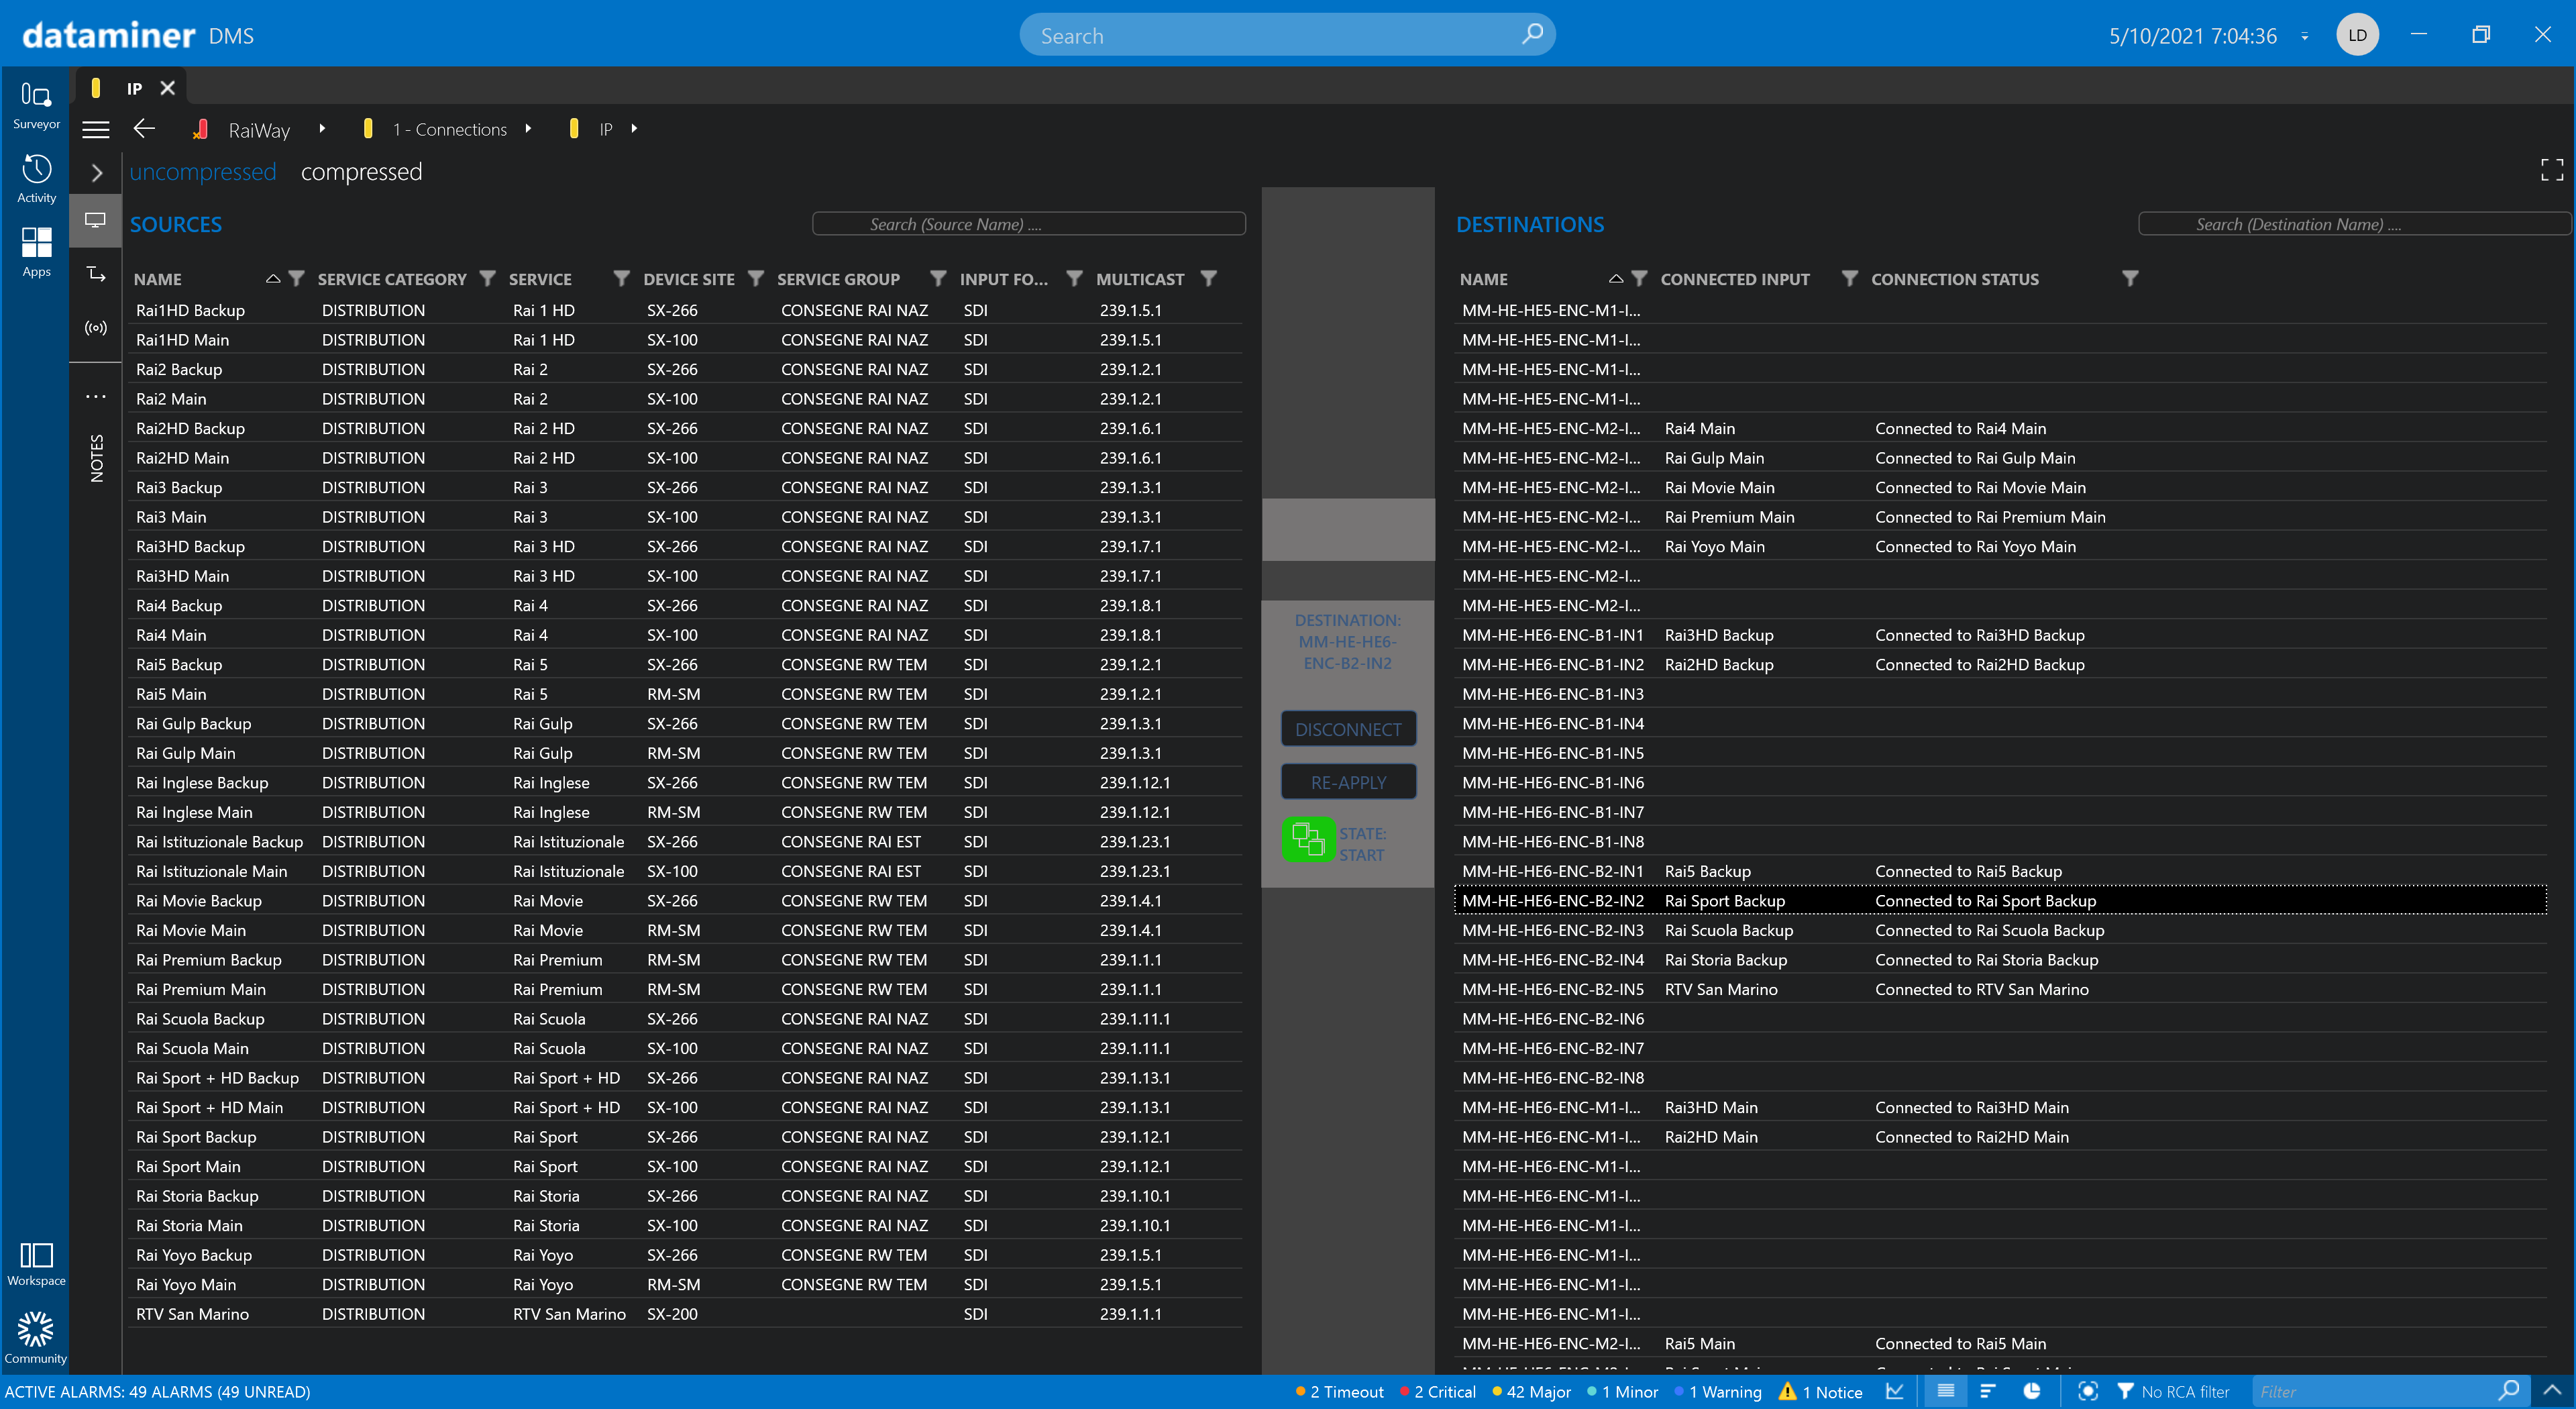Viewport: 2576px width, 1409px height.
Task: Filter by MULTICAST column funnel
Action: [1208, 278]
